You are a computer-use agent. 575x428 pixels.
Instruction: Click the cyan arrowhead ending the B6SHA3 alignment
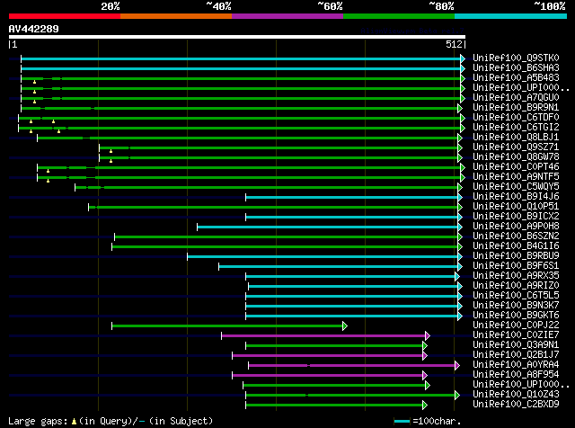463,68
